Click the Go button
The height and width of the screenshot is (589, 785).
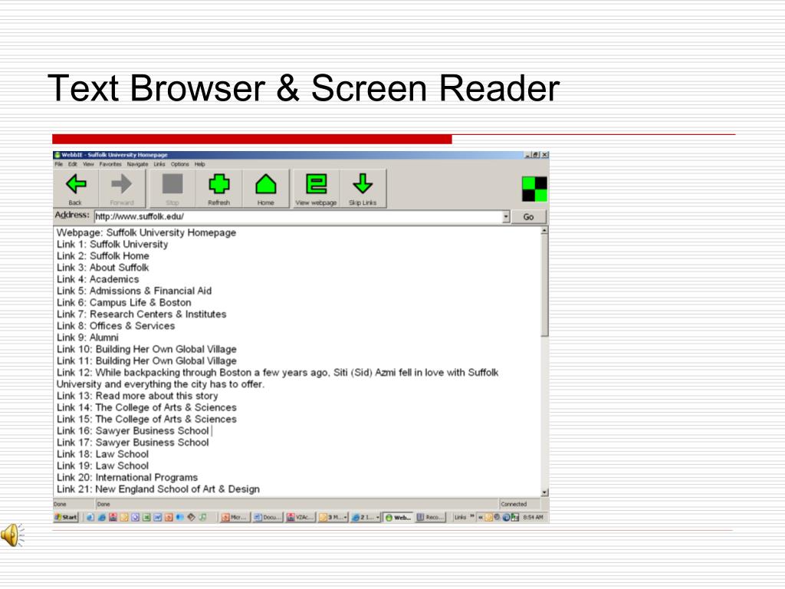click(x=528, y=217)
